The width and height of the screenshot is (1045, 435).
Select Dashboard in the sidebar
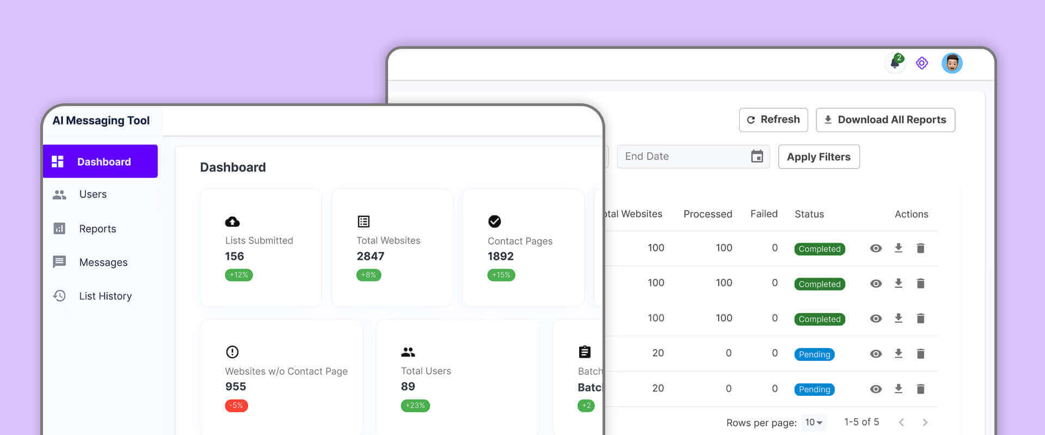100,161
